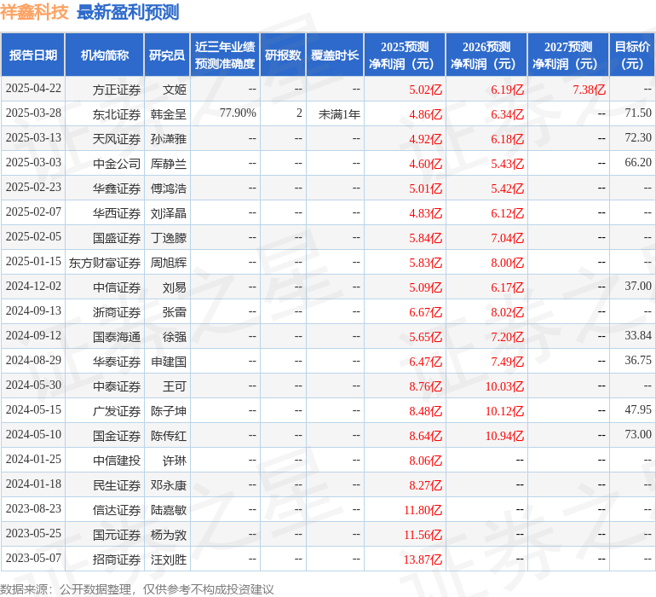Select the 研究员 column header
Image resolution: width=656 pixels, height=597 pixels.
click(x=167, y=55)
